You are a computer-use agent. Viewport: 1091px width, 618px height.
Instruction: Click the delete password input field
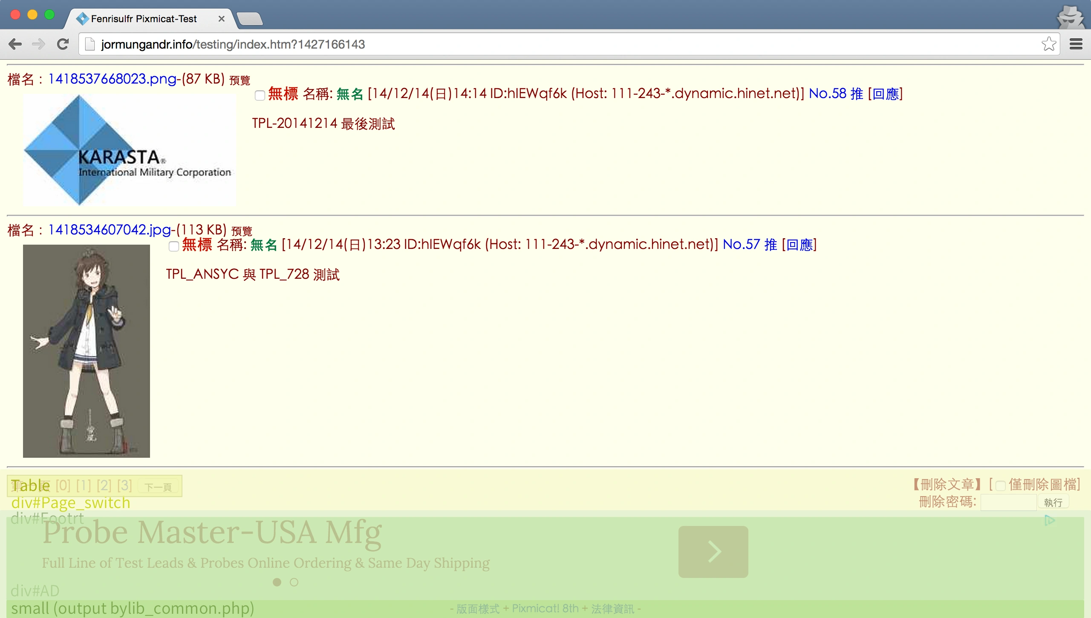(x=1008, y=502)
